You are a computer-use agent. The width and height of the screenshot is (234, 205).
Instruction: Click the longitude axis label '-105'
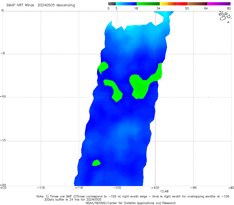click(x=117, y=188)
